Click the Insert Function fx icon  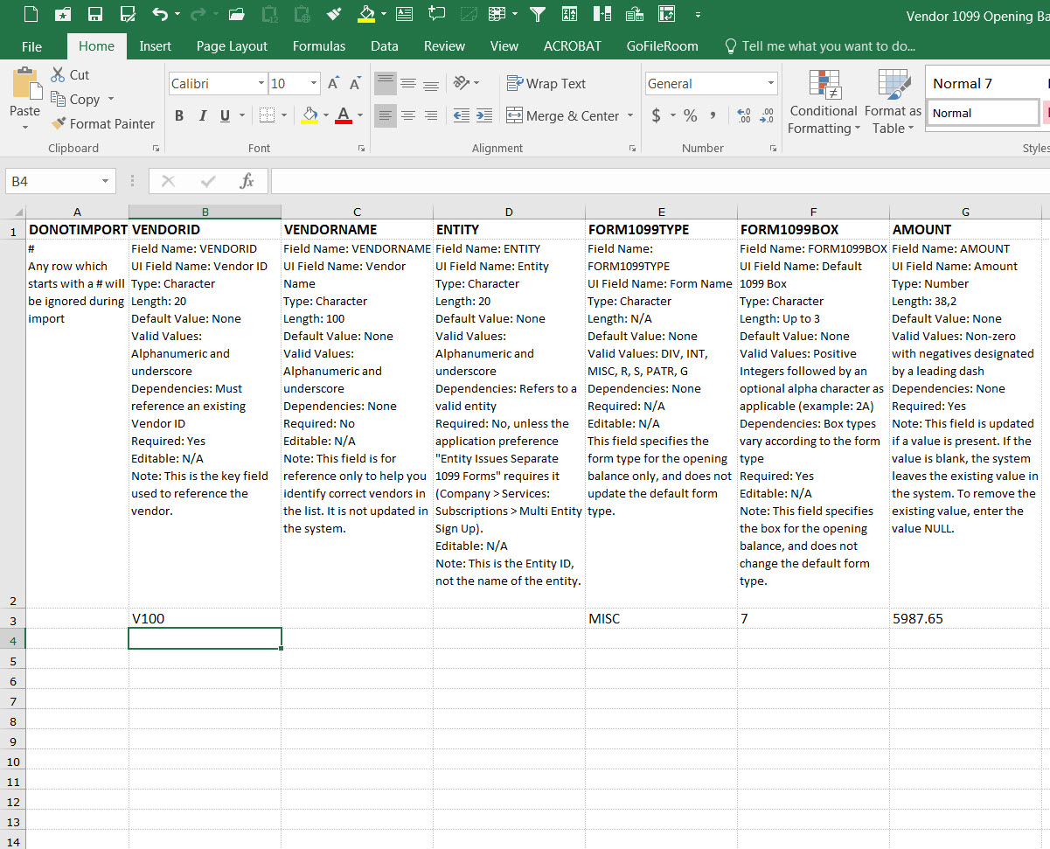pos(247,181)
